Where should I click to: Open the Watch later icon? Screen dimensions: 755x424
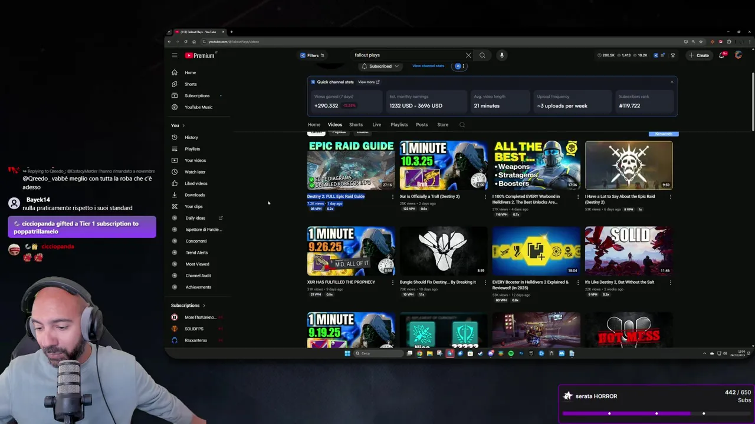pos(174,172)
